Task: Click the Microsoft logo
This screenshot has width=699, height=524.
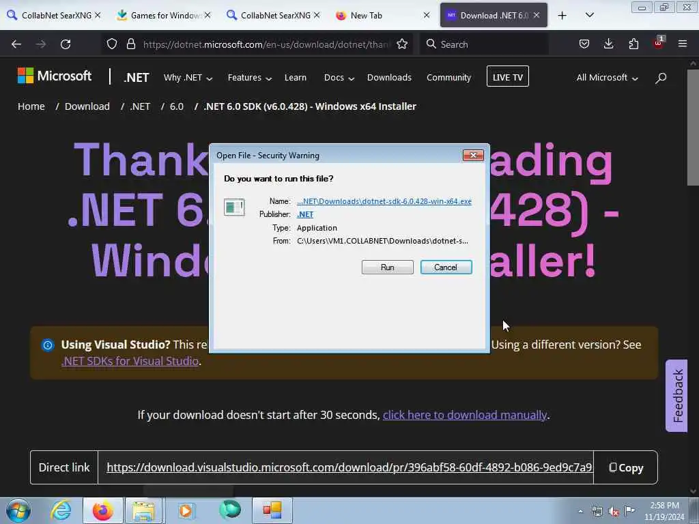Action: [55, 76]
